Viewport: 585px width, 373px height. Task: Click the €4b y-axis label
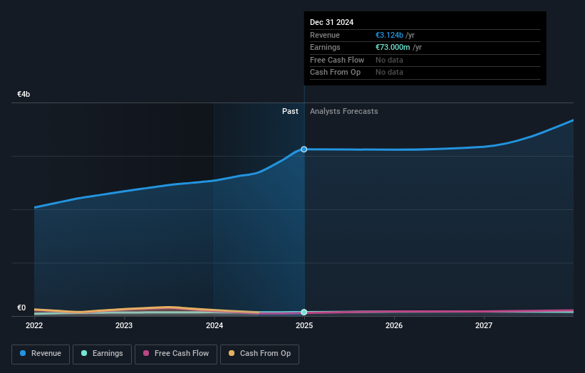[24, 94]
